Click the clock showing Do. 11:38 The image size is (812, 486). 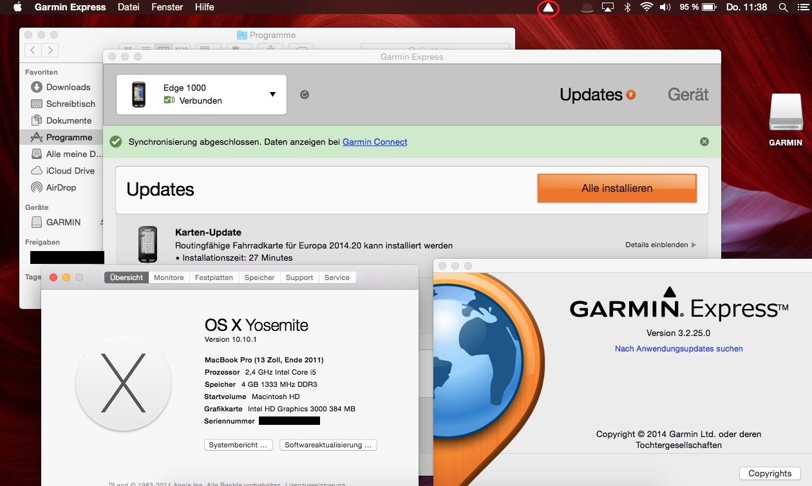[746, 8]
